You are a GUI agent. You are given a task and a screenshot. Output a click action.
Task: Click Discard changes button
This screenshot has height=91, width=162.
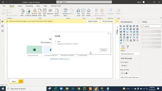[108, 21]
